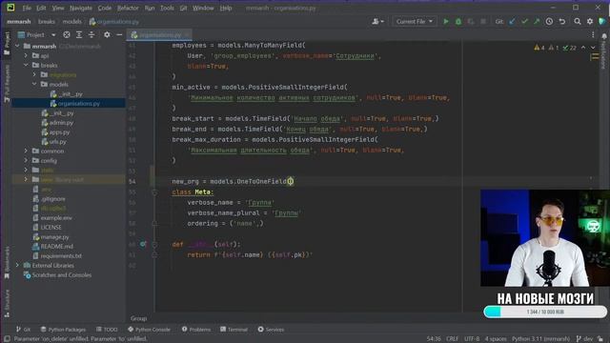The image size is (610, 343).
Task: Open the Project view selector dropdown
Action: pyautogui.click(x=37, y=34)
